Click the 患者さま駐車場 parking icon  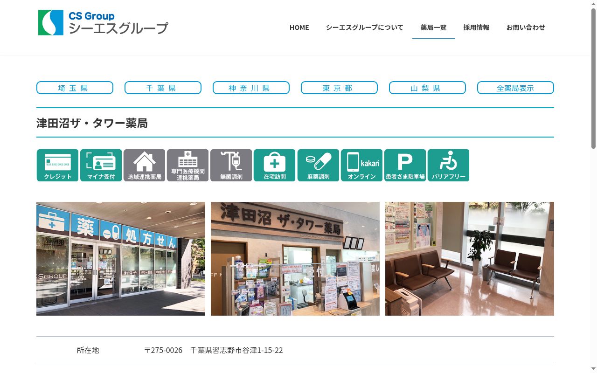click(x=405, y=165)
